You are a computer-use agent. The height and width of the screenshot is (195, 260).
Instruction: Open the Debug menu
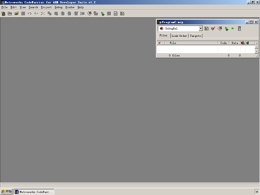pos(59,7)
